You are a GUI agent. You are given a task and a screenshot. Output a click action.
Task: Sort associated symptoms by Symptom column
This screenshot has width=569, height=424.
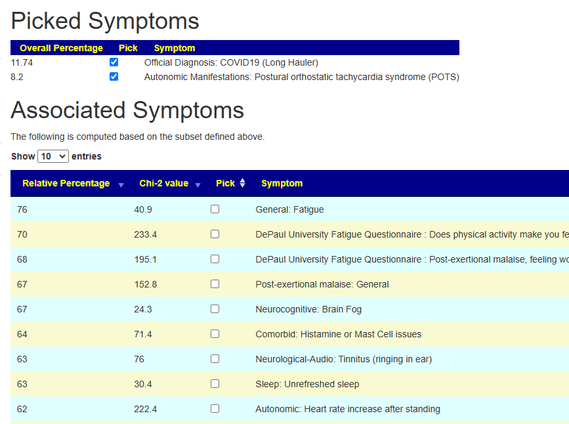coord(282,183)
